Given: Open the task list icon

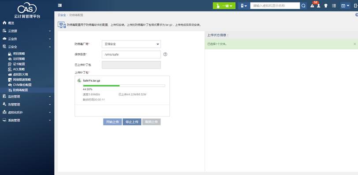Looking at the screenshot, I should [x=334, y=6].
